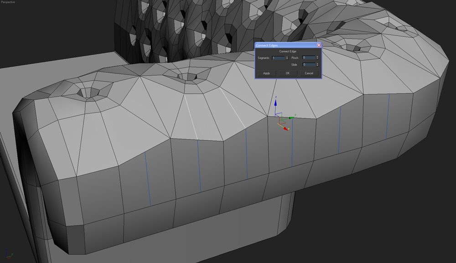Click the Apply button in Connect Edges
This screenshot has width=456, height=263.
click(x=267, y=73)
